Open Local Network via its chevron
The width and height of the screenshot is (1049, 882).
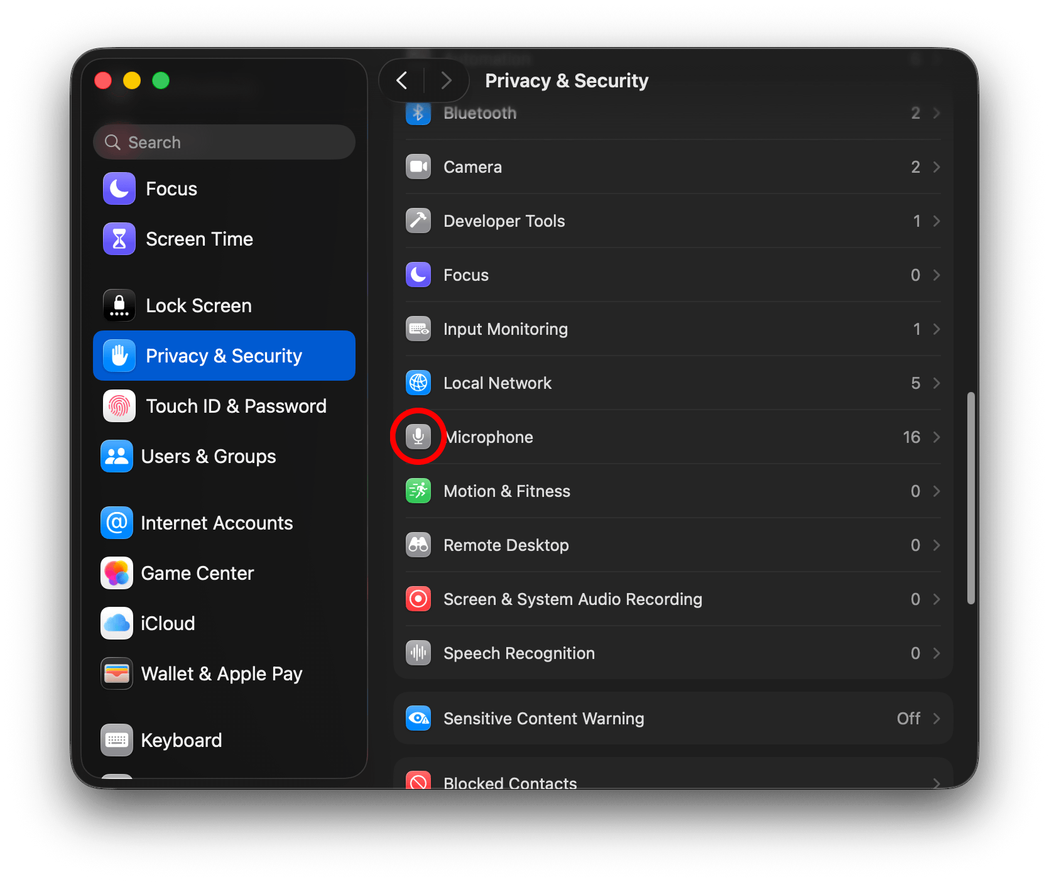pos(937,383)
